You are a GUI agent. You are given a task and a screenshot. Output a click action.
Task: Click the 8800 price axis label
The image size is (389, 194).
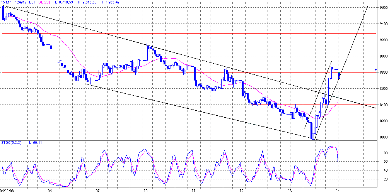pos(383,73)
